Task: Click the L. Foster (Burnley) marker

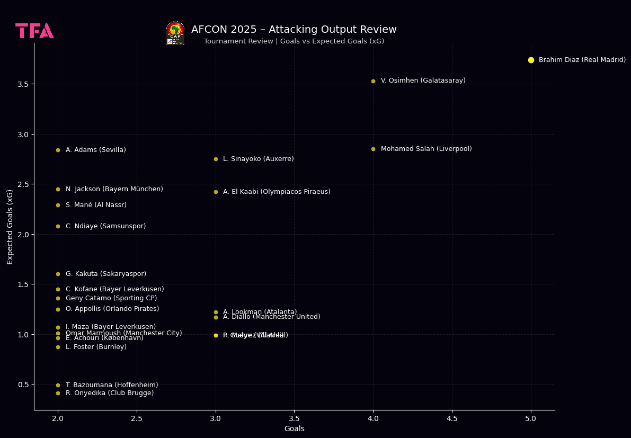Action: (x=58, y=347)
